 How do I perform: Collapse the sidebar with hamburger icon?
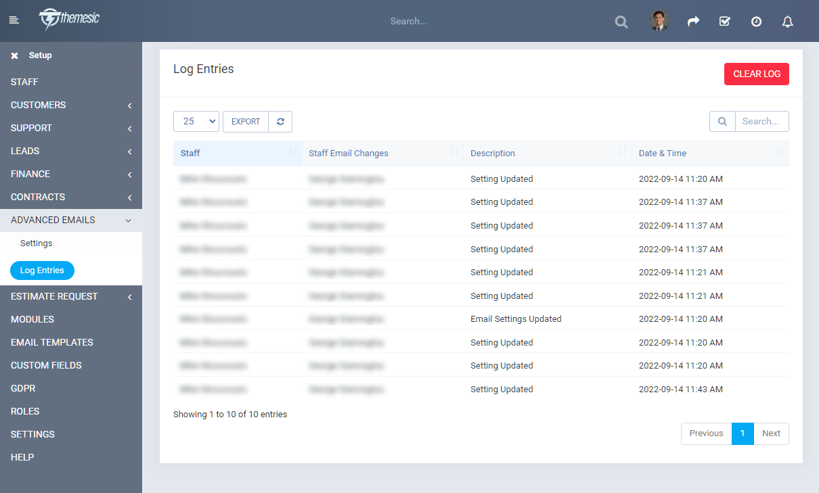pyautogui.click(x=14, y=20)
